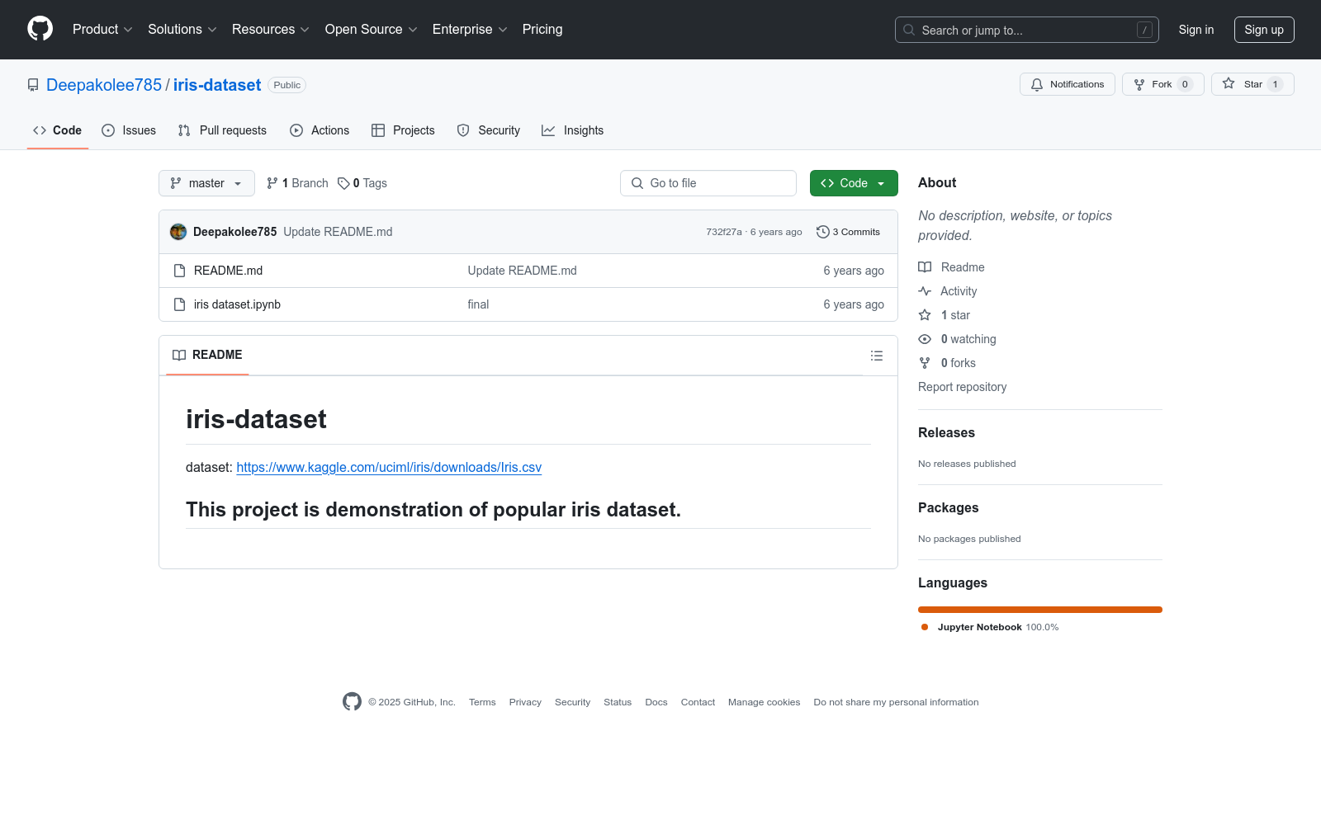Image resolution: width=1321 pixels, height=825 pixels.
Task: Click Do not share my personal information
Action: 896,702
